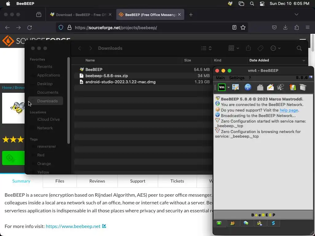Viewport: 315px width, 236px height.
Task: Click the Finder share icon
Action: 248,48
